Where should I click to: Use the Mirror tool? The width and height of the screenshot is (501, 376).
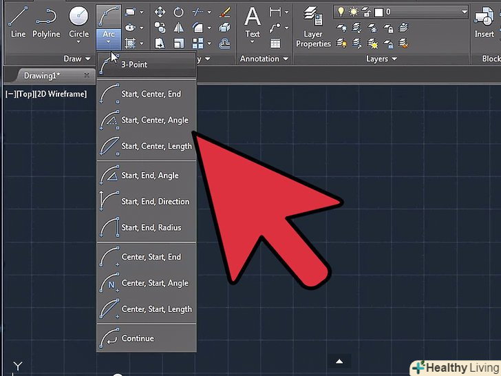(x=179, y=28)
